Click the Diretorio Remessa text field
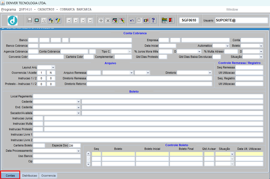The height and width of the screenshot is (179, 270). click(x=149, y=78)
